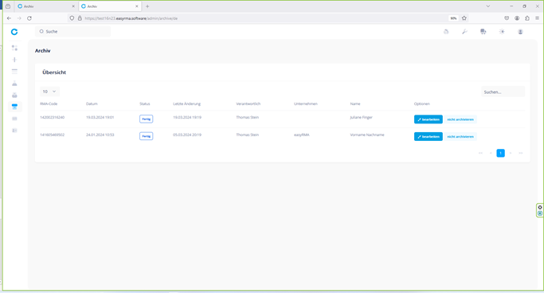
Task: Click the easyRMA company cell
Action: pos(302,135)
